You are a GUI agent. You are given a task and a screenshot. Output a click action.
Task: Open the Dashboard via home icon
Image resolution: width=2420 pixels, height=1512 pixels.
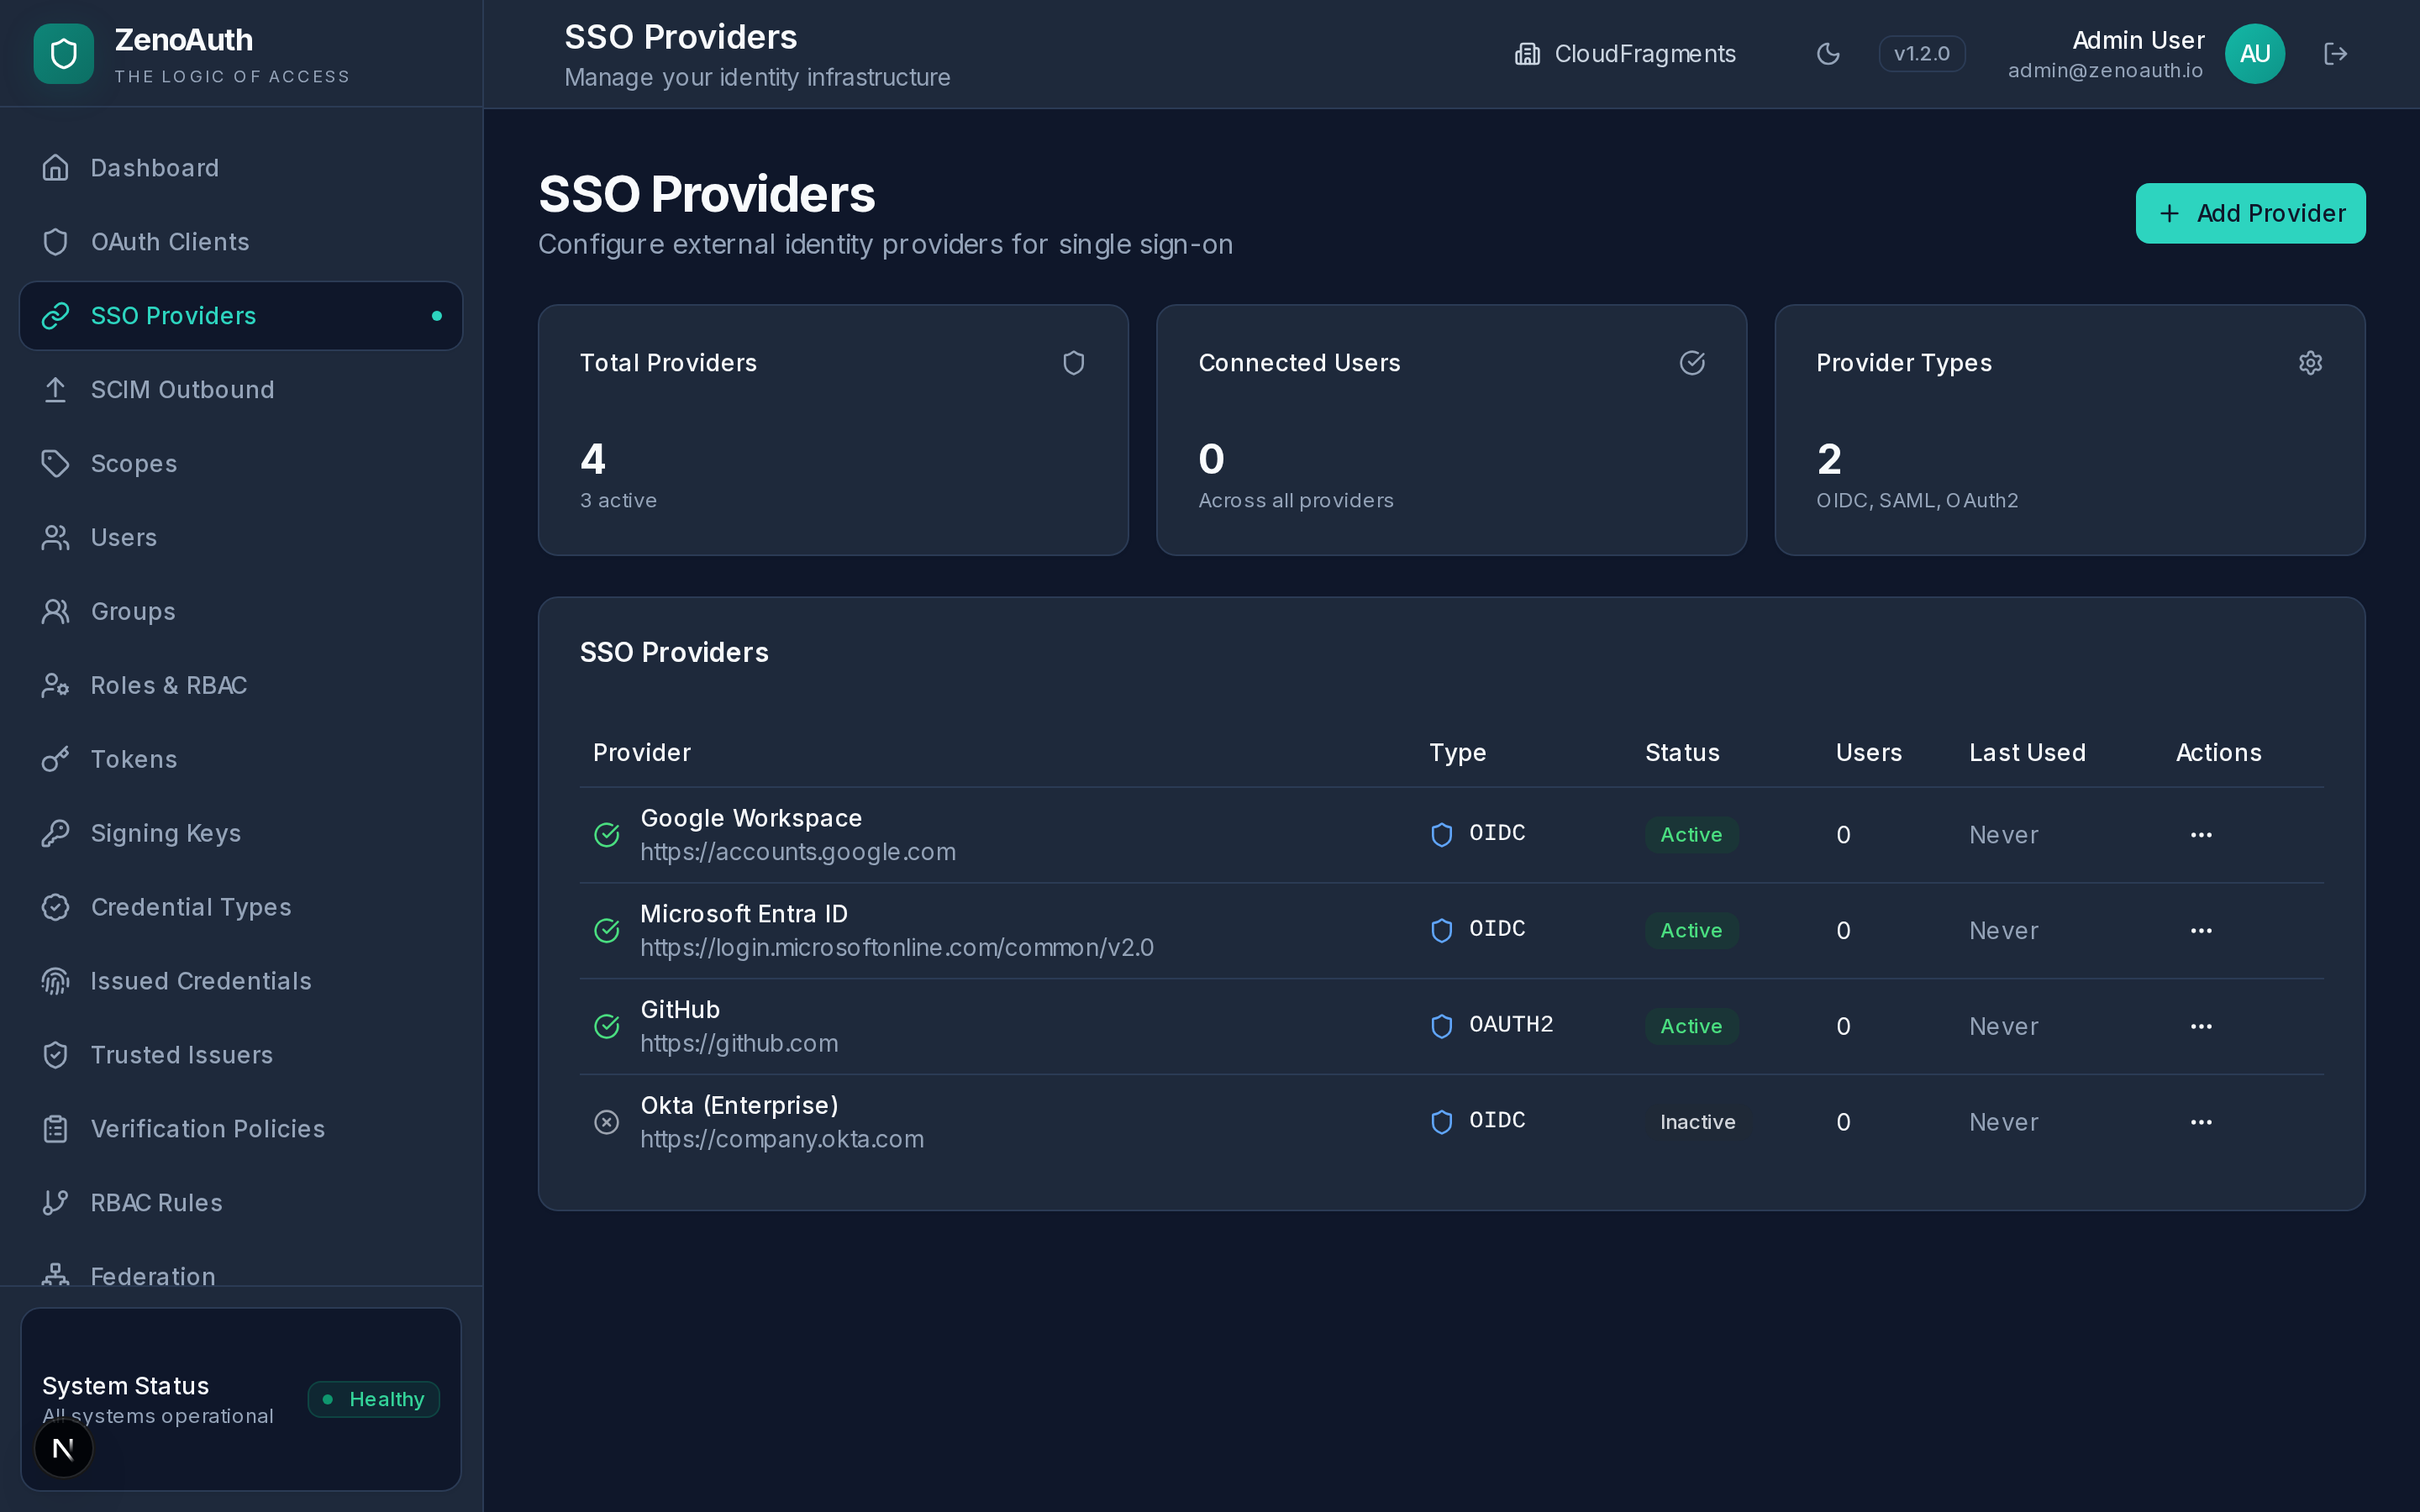tap(55, 167)
